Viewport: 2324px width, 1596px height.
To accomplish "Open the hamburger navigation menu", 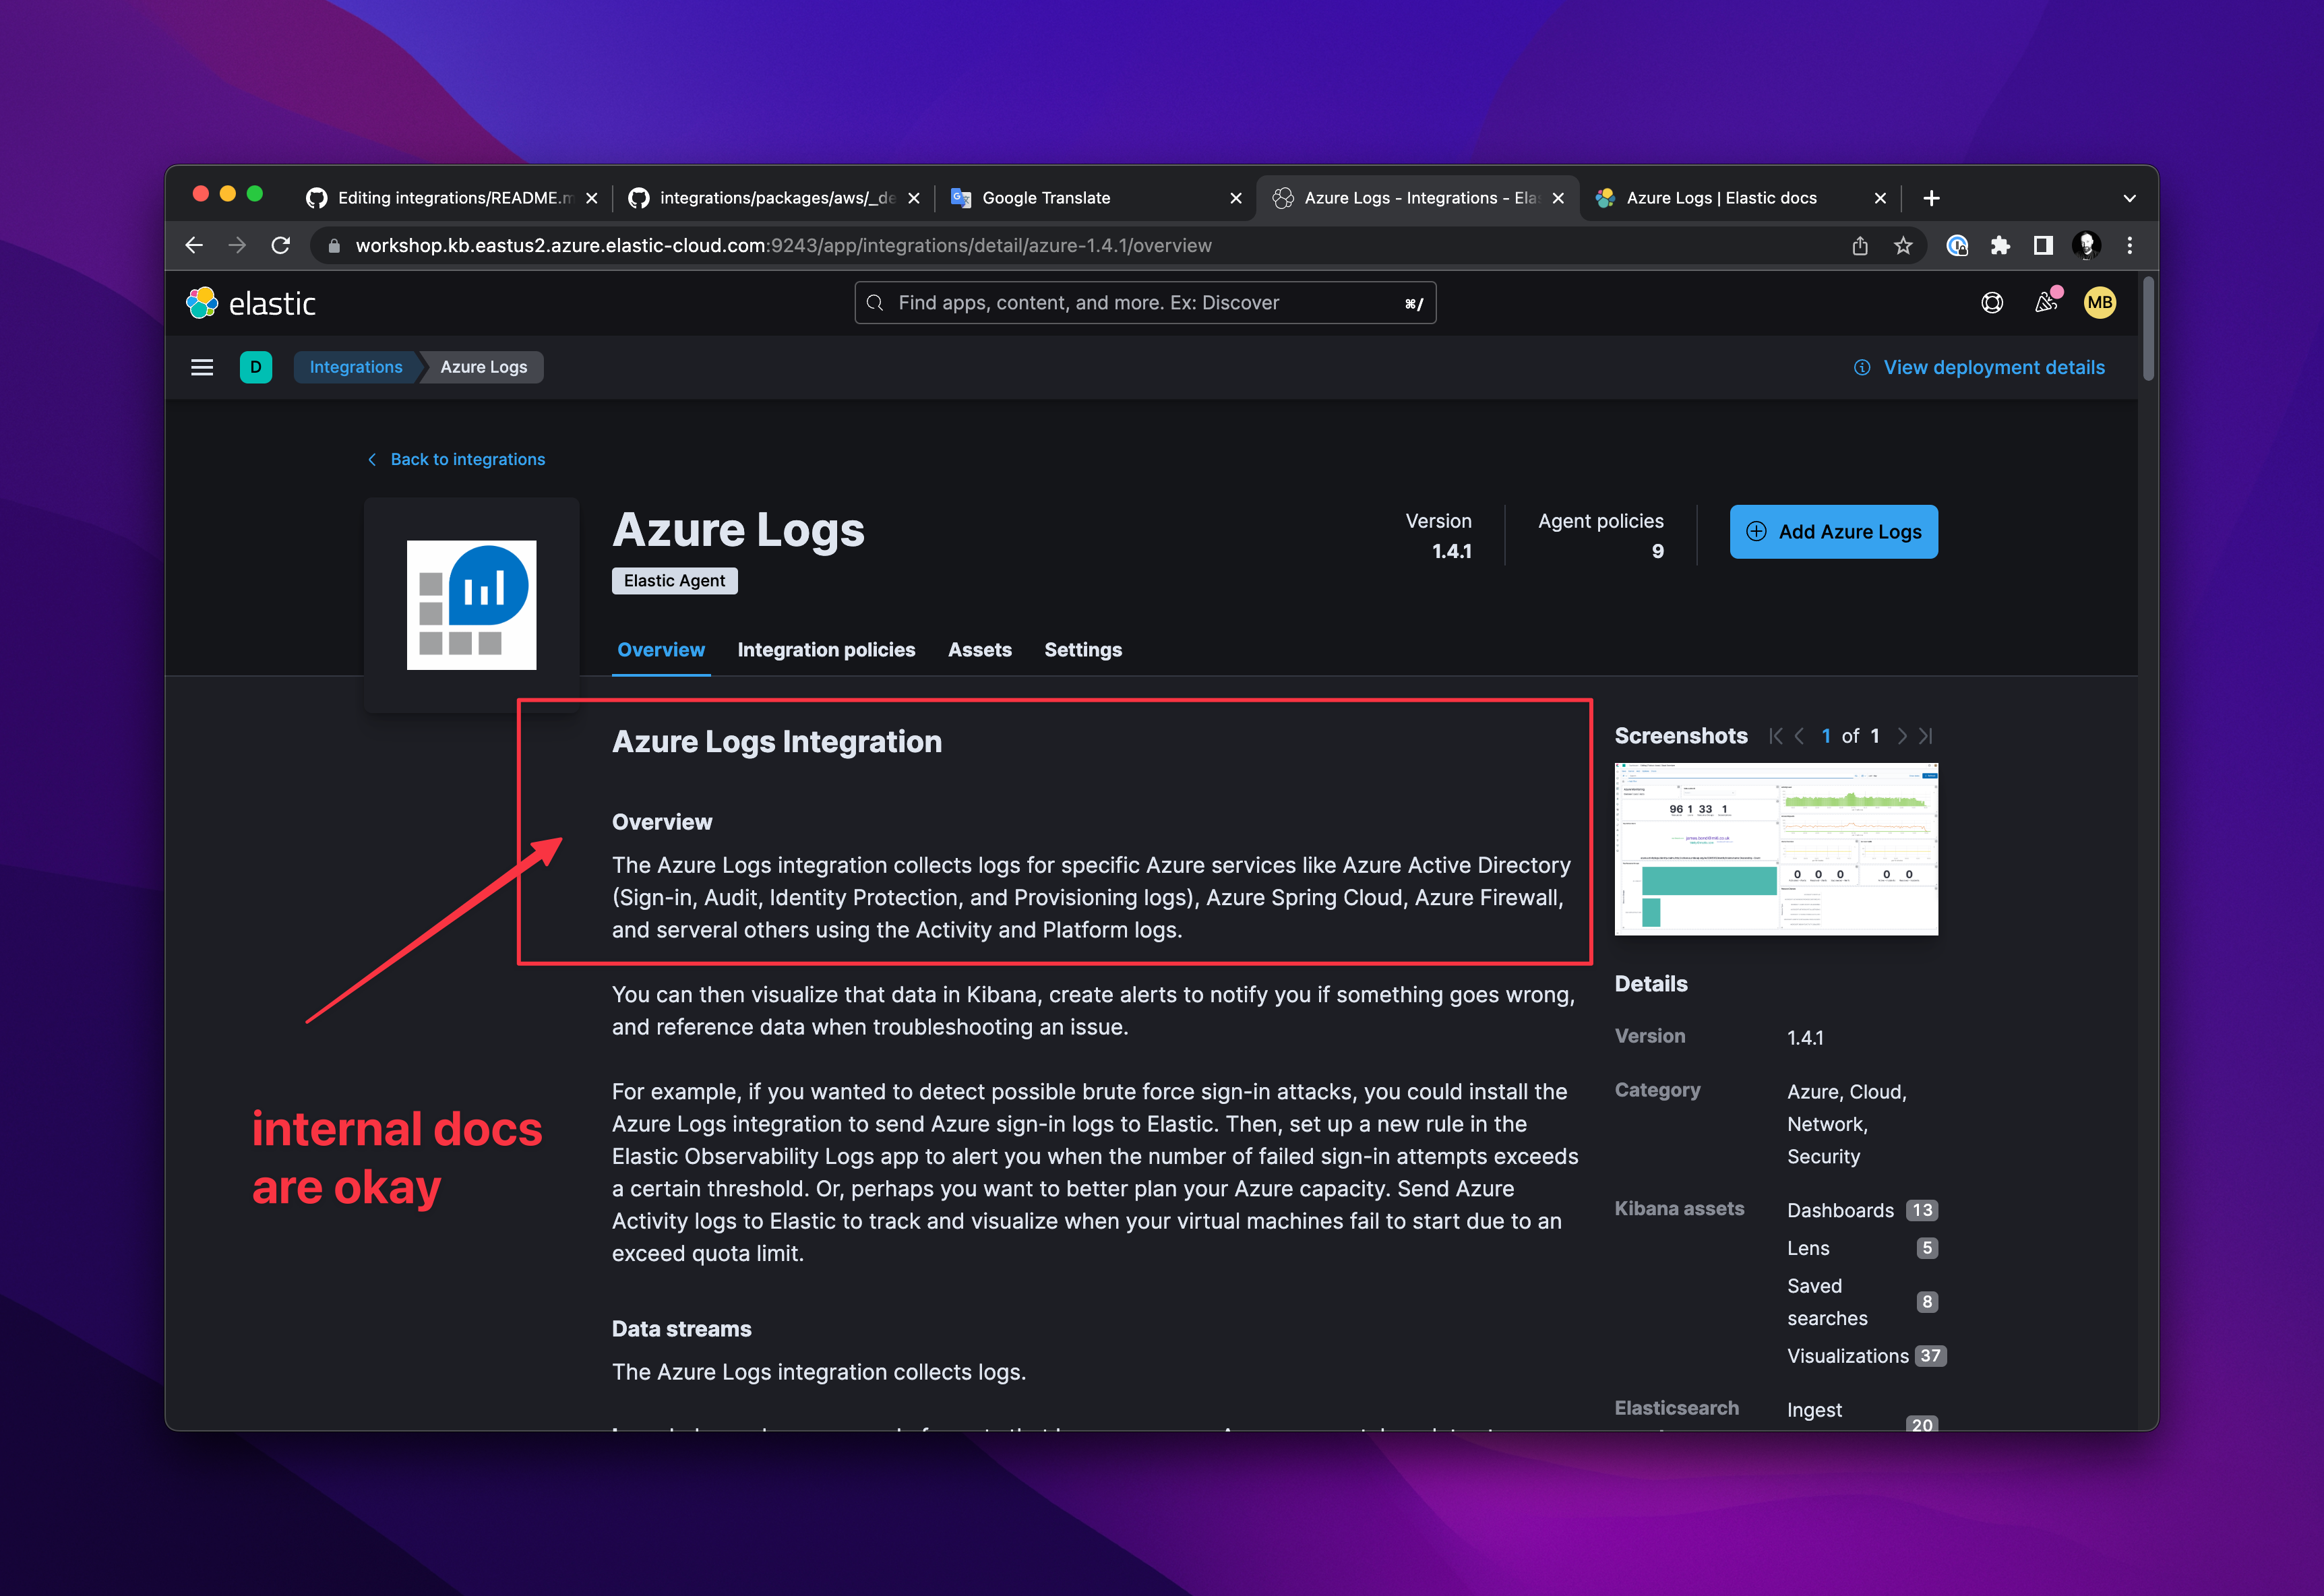I will [202, 367].
